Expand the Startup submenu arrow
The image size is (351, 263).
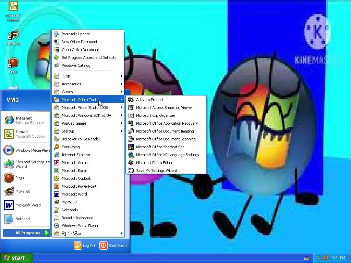click(x=122, y=131)
